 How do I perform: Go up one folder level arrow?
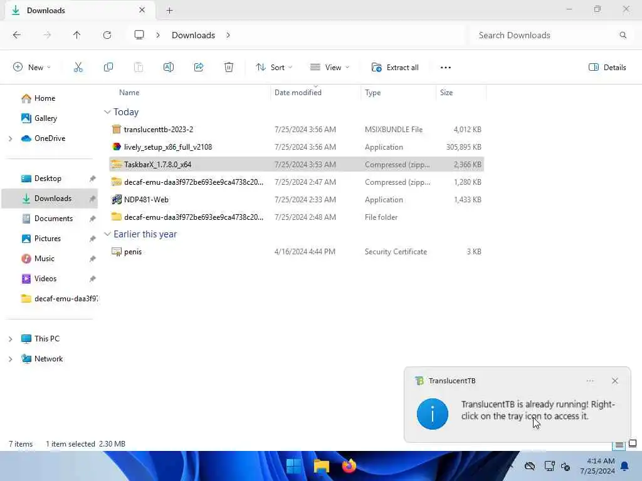[x=76, y=35]
